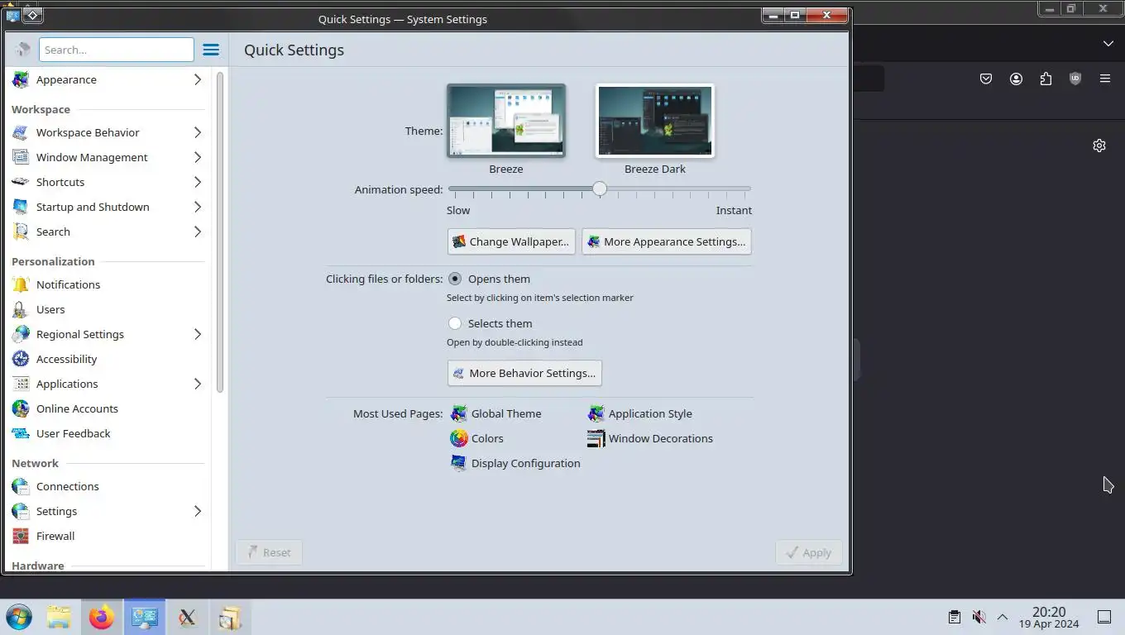This screenshot has width=1125, height=635.
Task: Open Global Theme most used page
Action: click(495, 413)
